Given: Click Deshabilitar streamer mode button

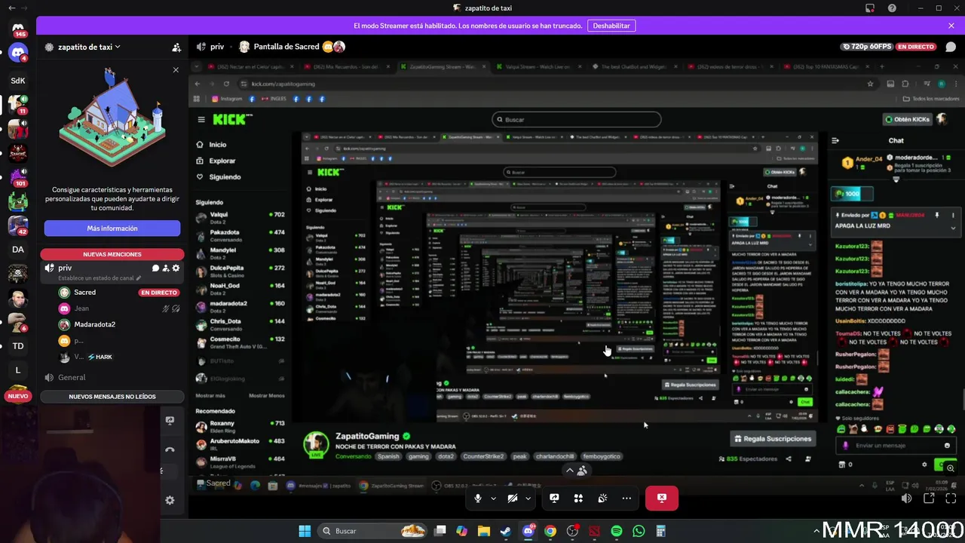Looking at the screenshot, I should (611, 26).
